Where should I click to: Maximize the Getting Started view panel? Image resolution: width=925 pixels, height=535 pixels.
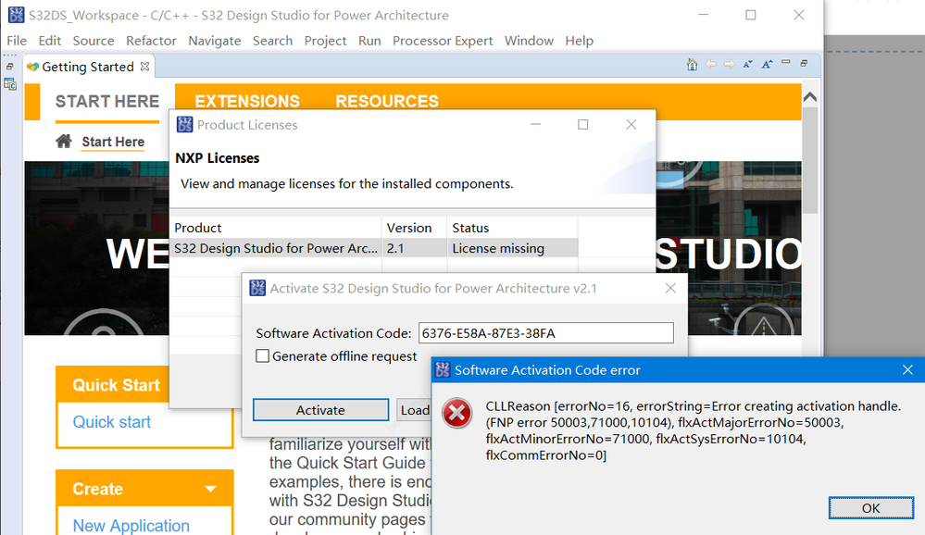point(804,63)
